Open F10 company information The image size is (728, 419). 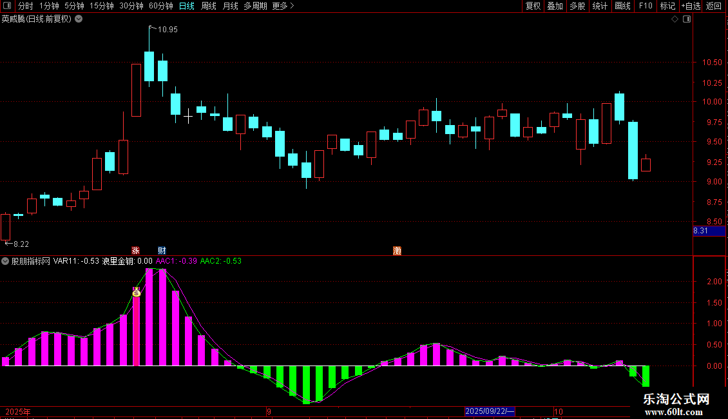[646, 6]
